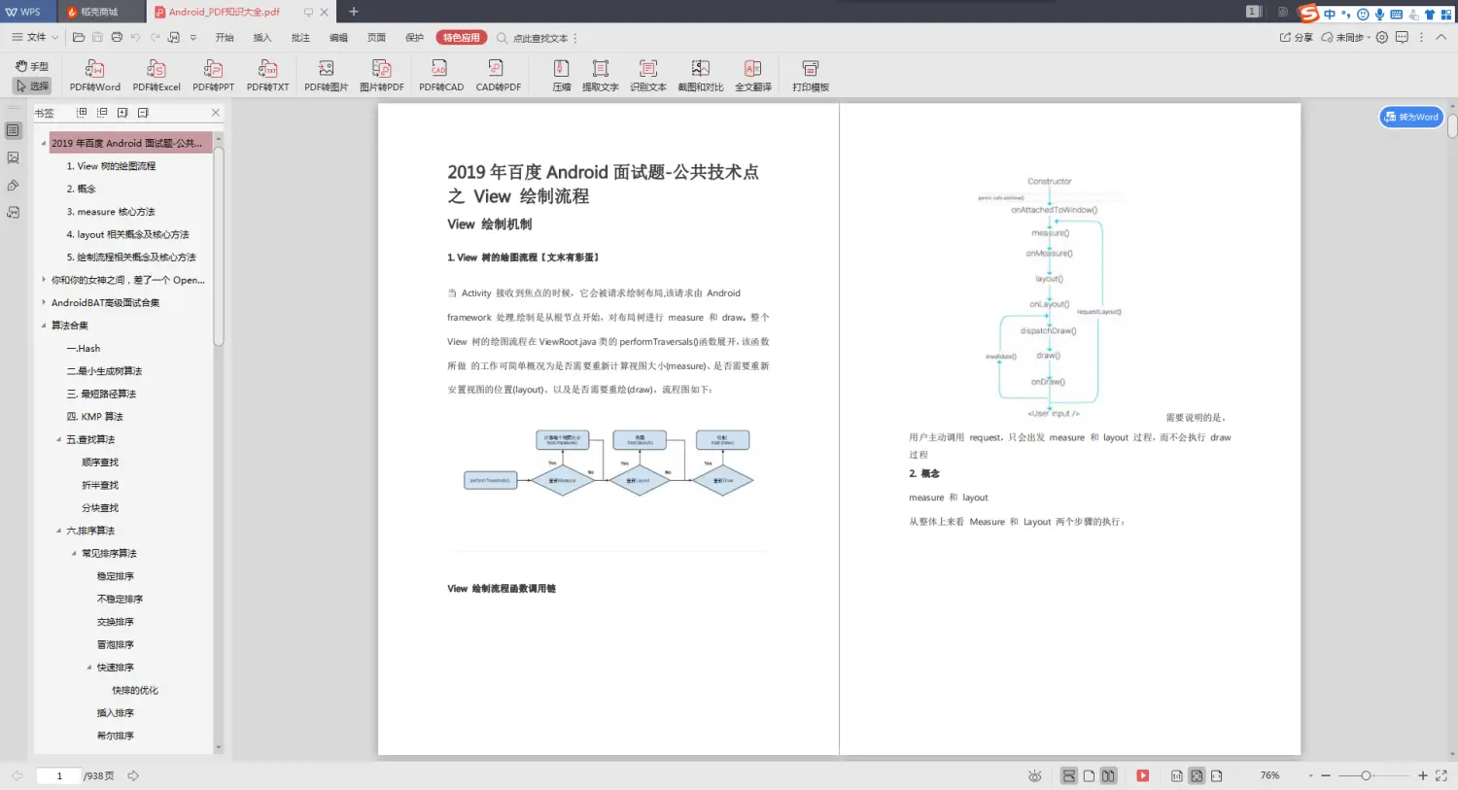Collapse the 五.查找算法 bookmark node
Viewport: 1458px width, 790px height.
58,439
